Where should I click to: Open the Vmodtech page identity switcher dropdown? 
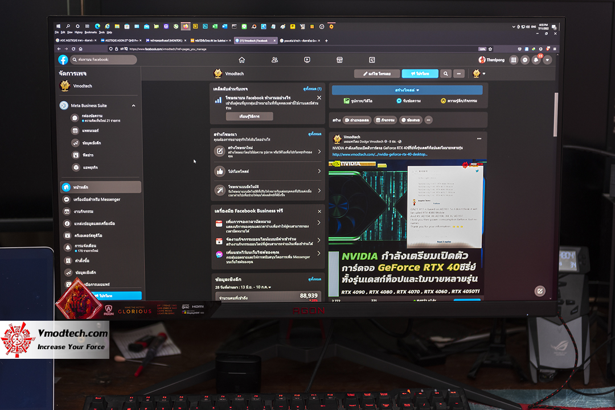479,73
